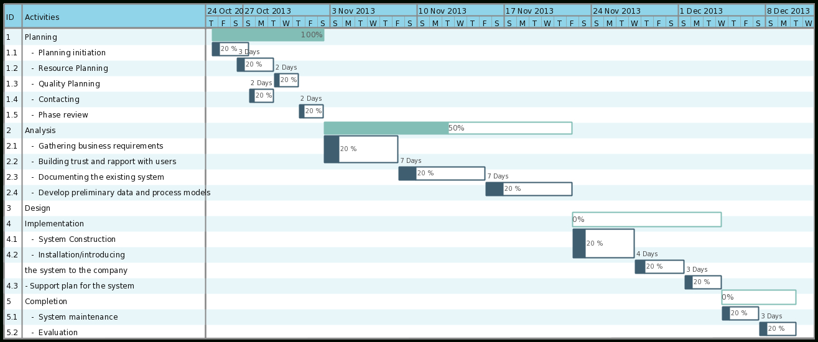Click 'the system to the company' text

(76, 270)
